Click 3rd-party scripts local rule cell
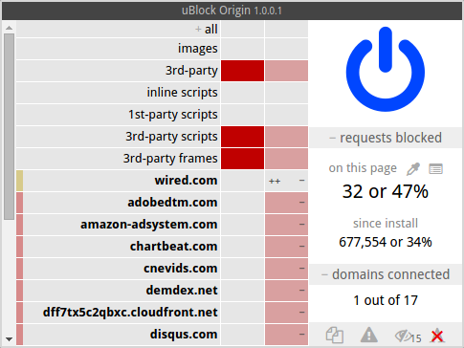 point(286,137)
